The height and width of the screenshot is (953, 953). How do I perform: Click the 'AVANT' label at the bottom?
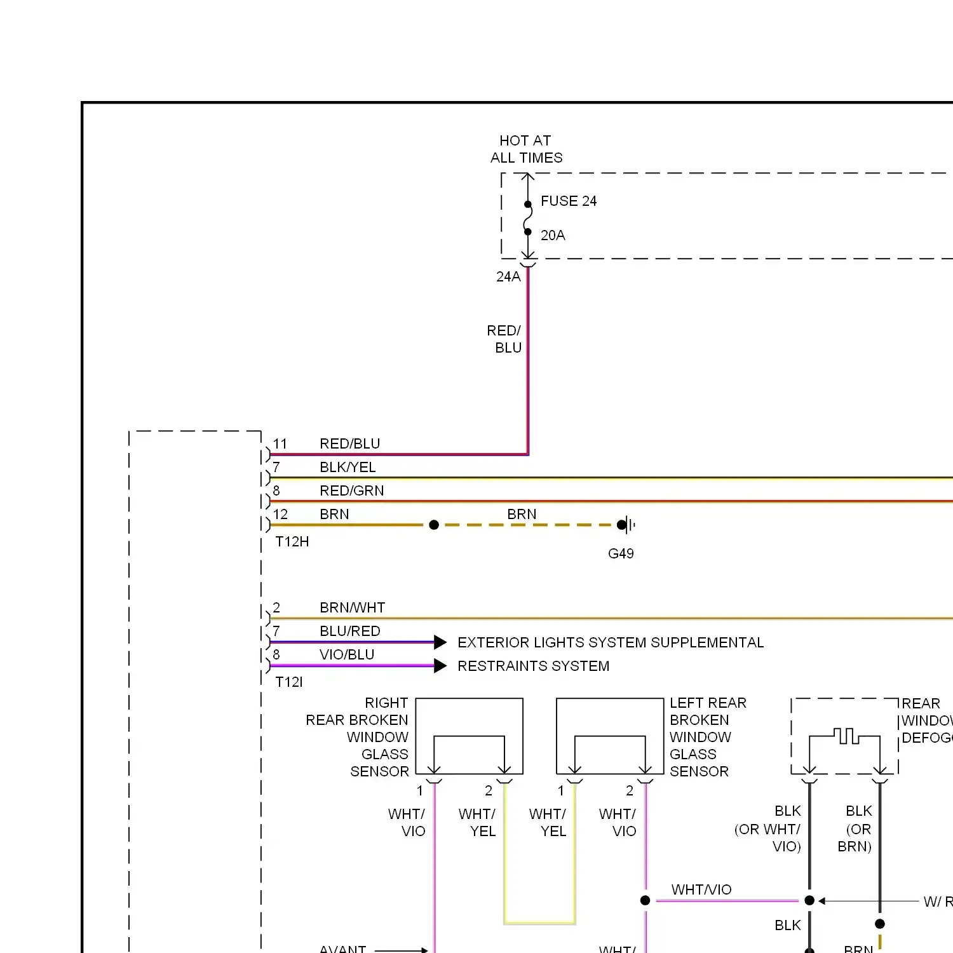pos(343,949)
